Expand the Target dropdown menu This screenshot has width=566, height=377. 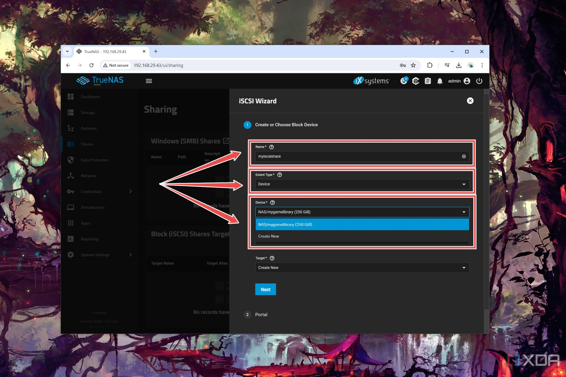tap(463, 267)
